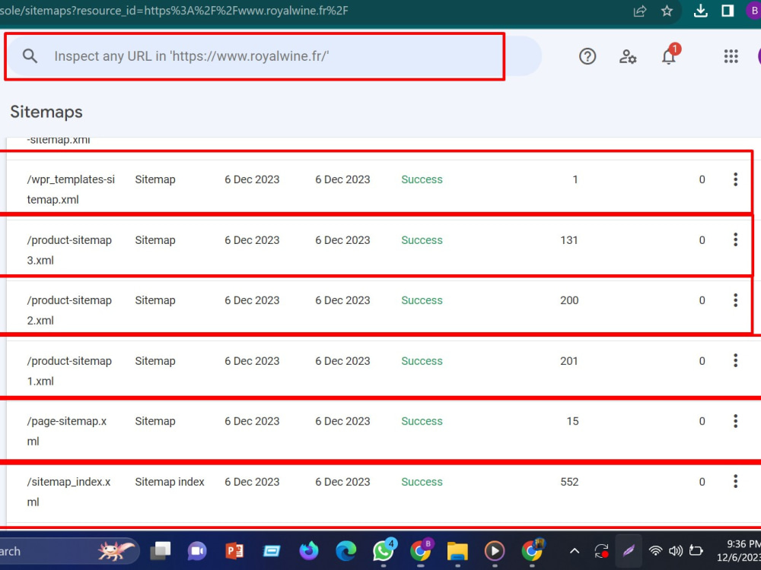Open more options for product-sitemap2.xml

pos(735,300)
